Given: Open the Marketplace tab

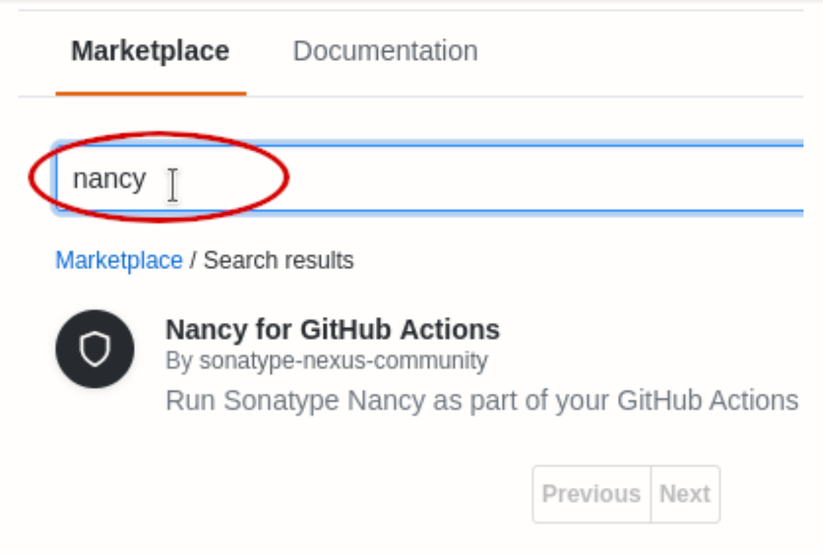Looking at the screenshot, I should 150,51.
